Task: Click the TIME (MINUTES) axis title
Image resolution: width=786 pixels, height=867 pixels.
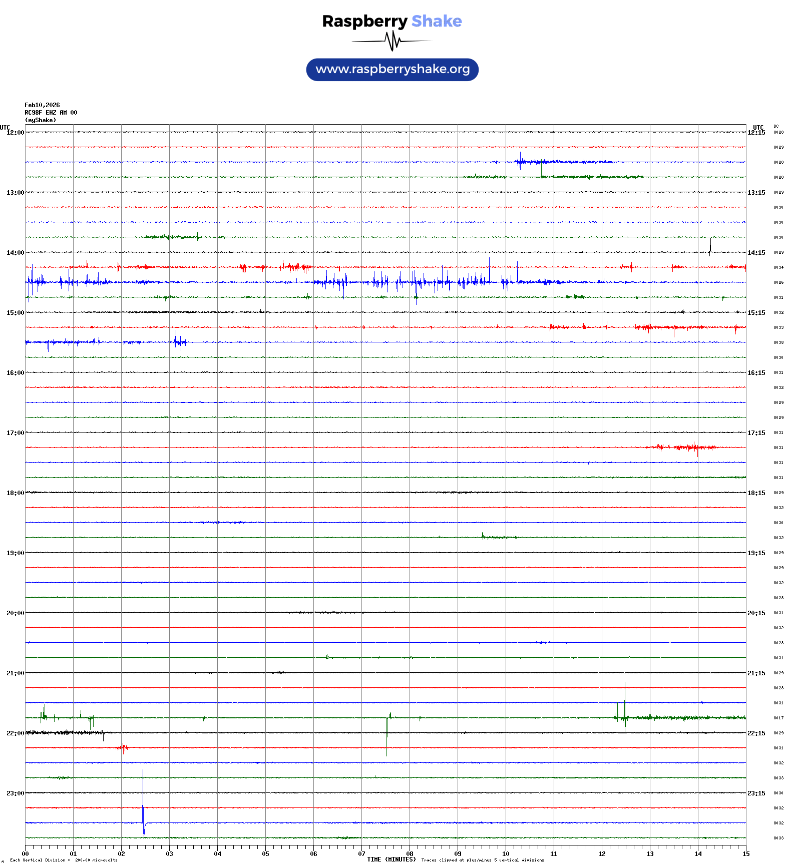Action: coord(391,859)
